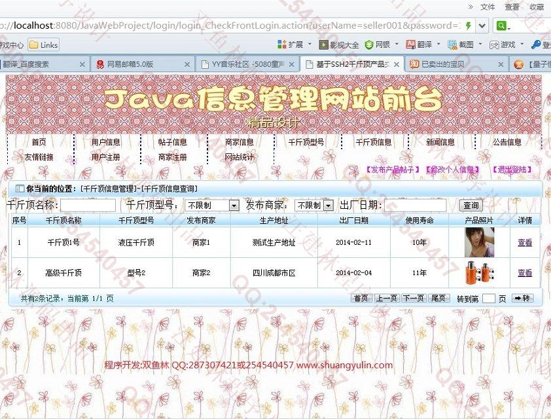Image resolution: width=551 pixels, height=419 pixels.
Task: Click the list icon beside 你当前的位置
Action: 20,189
